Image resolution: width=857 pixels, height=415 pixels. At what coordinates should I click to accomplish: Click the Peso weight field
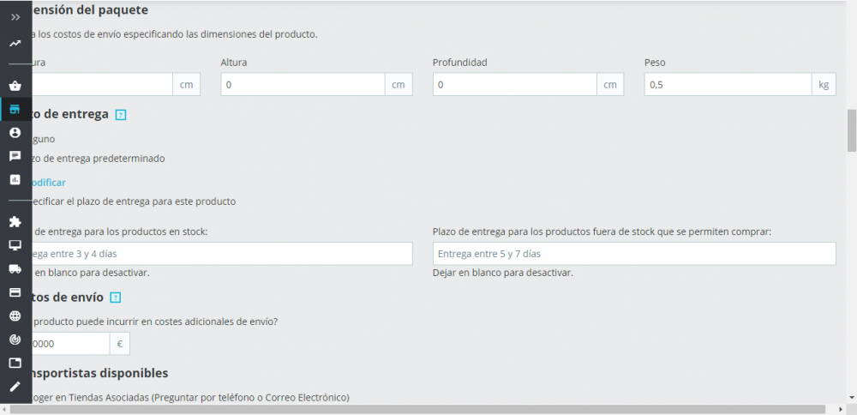[x=727, y=85]
